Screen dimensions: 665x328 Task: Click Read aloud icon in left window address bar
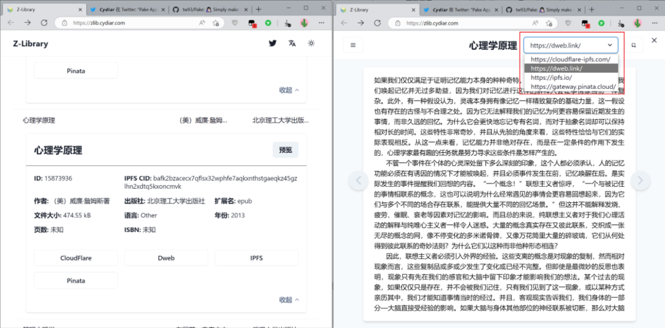[203, 23]
